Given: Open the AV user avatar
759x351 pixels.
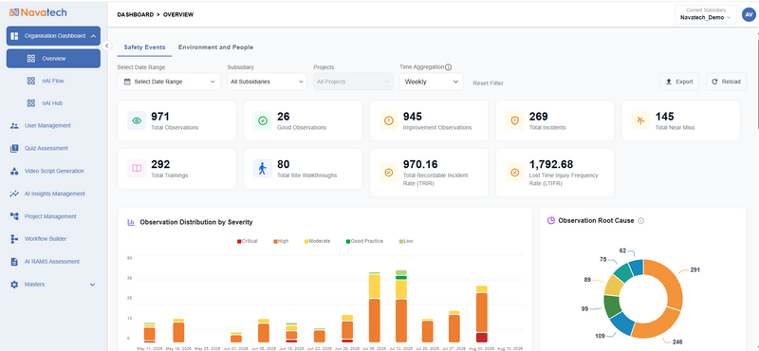Looking at the screenshot, I should coord(749,14).
